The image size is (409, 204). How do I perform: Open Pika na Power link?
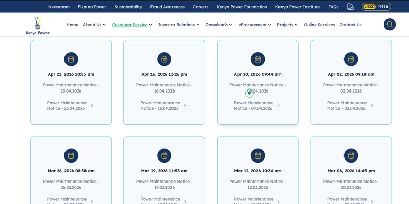tap(92, 7)
